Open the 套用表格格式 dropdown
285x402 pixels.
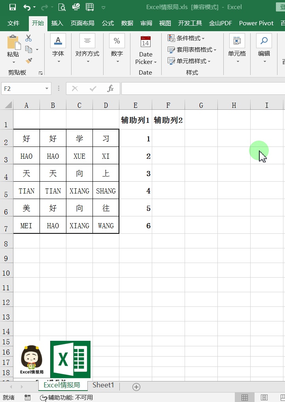coord(192,49)
